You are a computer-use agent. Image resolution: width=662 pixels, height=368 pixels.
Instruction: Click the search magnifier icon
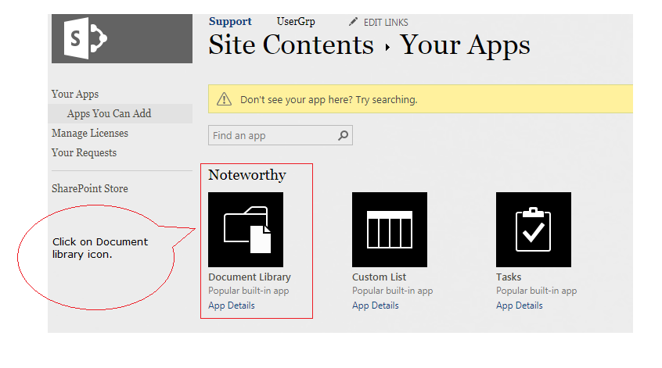click(344, 135)
